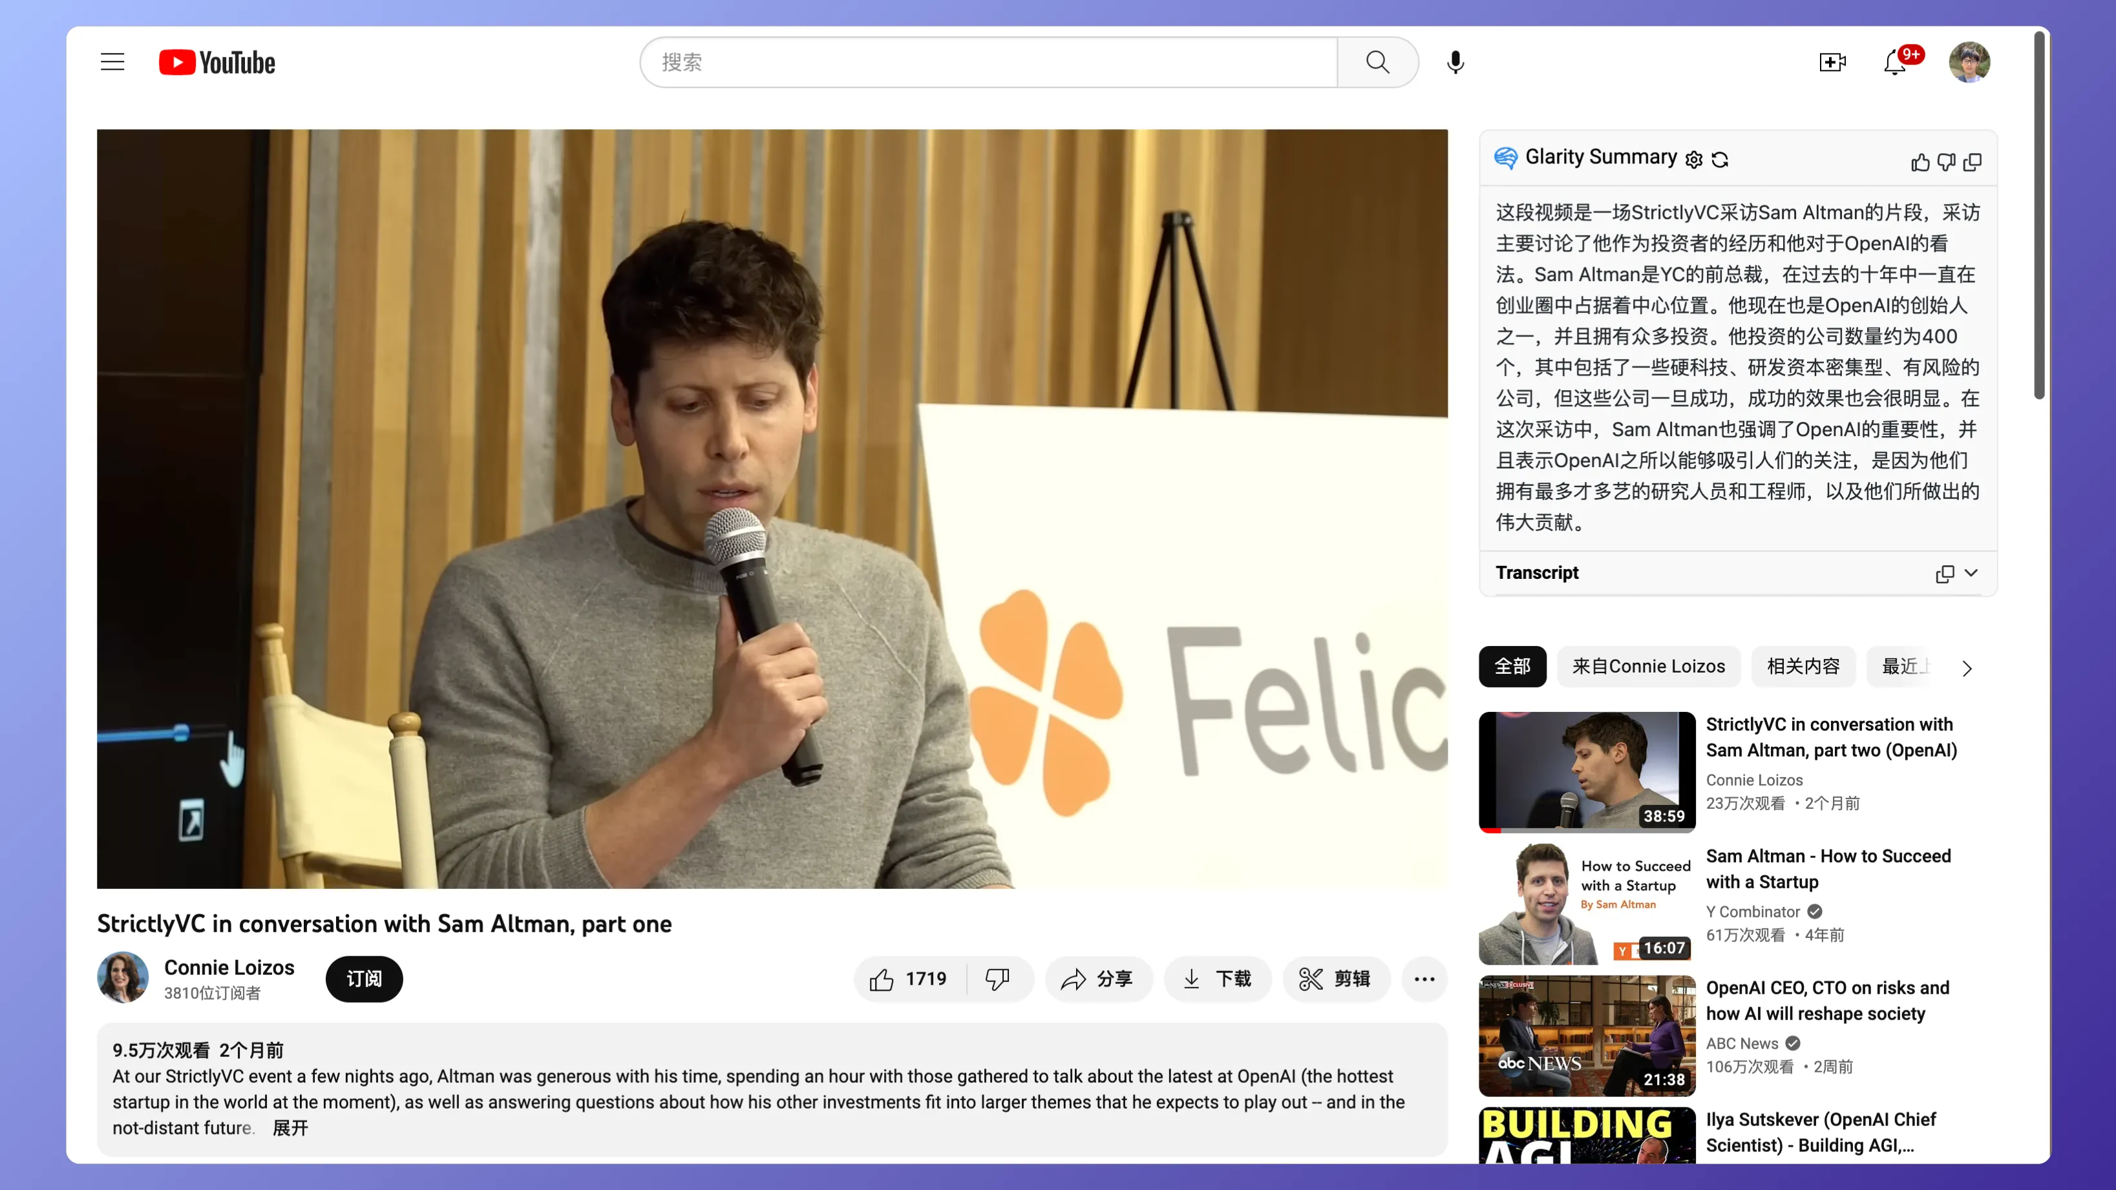Open the more actions three-dot menu

[1424, 979]
